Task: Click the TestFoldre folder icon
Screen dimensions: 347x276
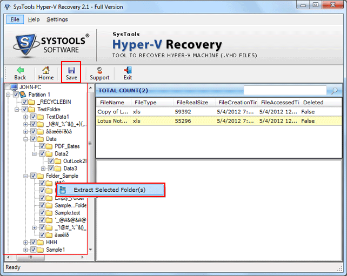Action: (x=31, y=109)
